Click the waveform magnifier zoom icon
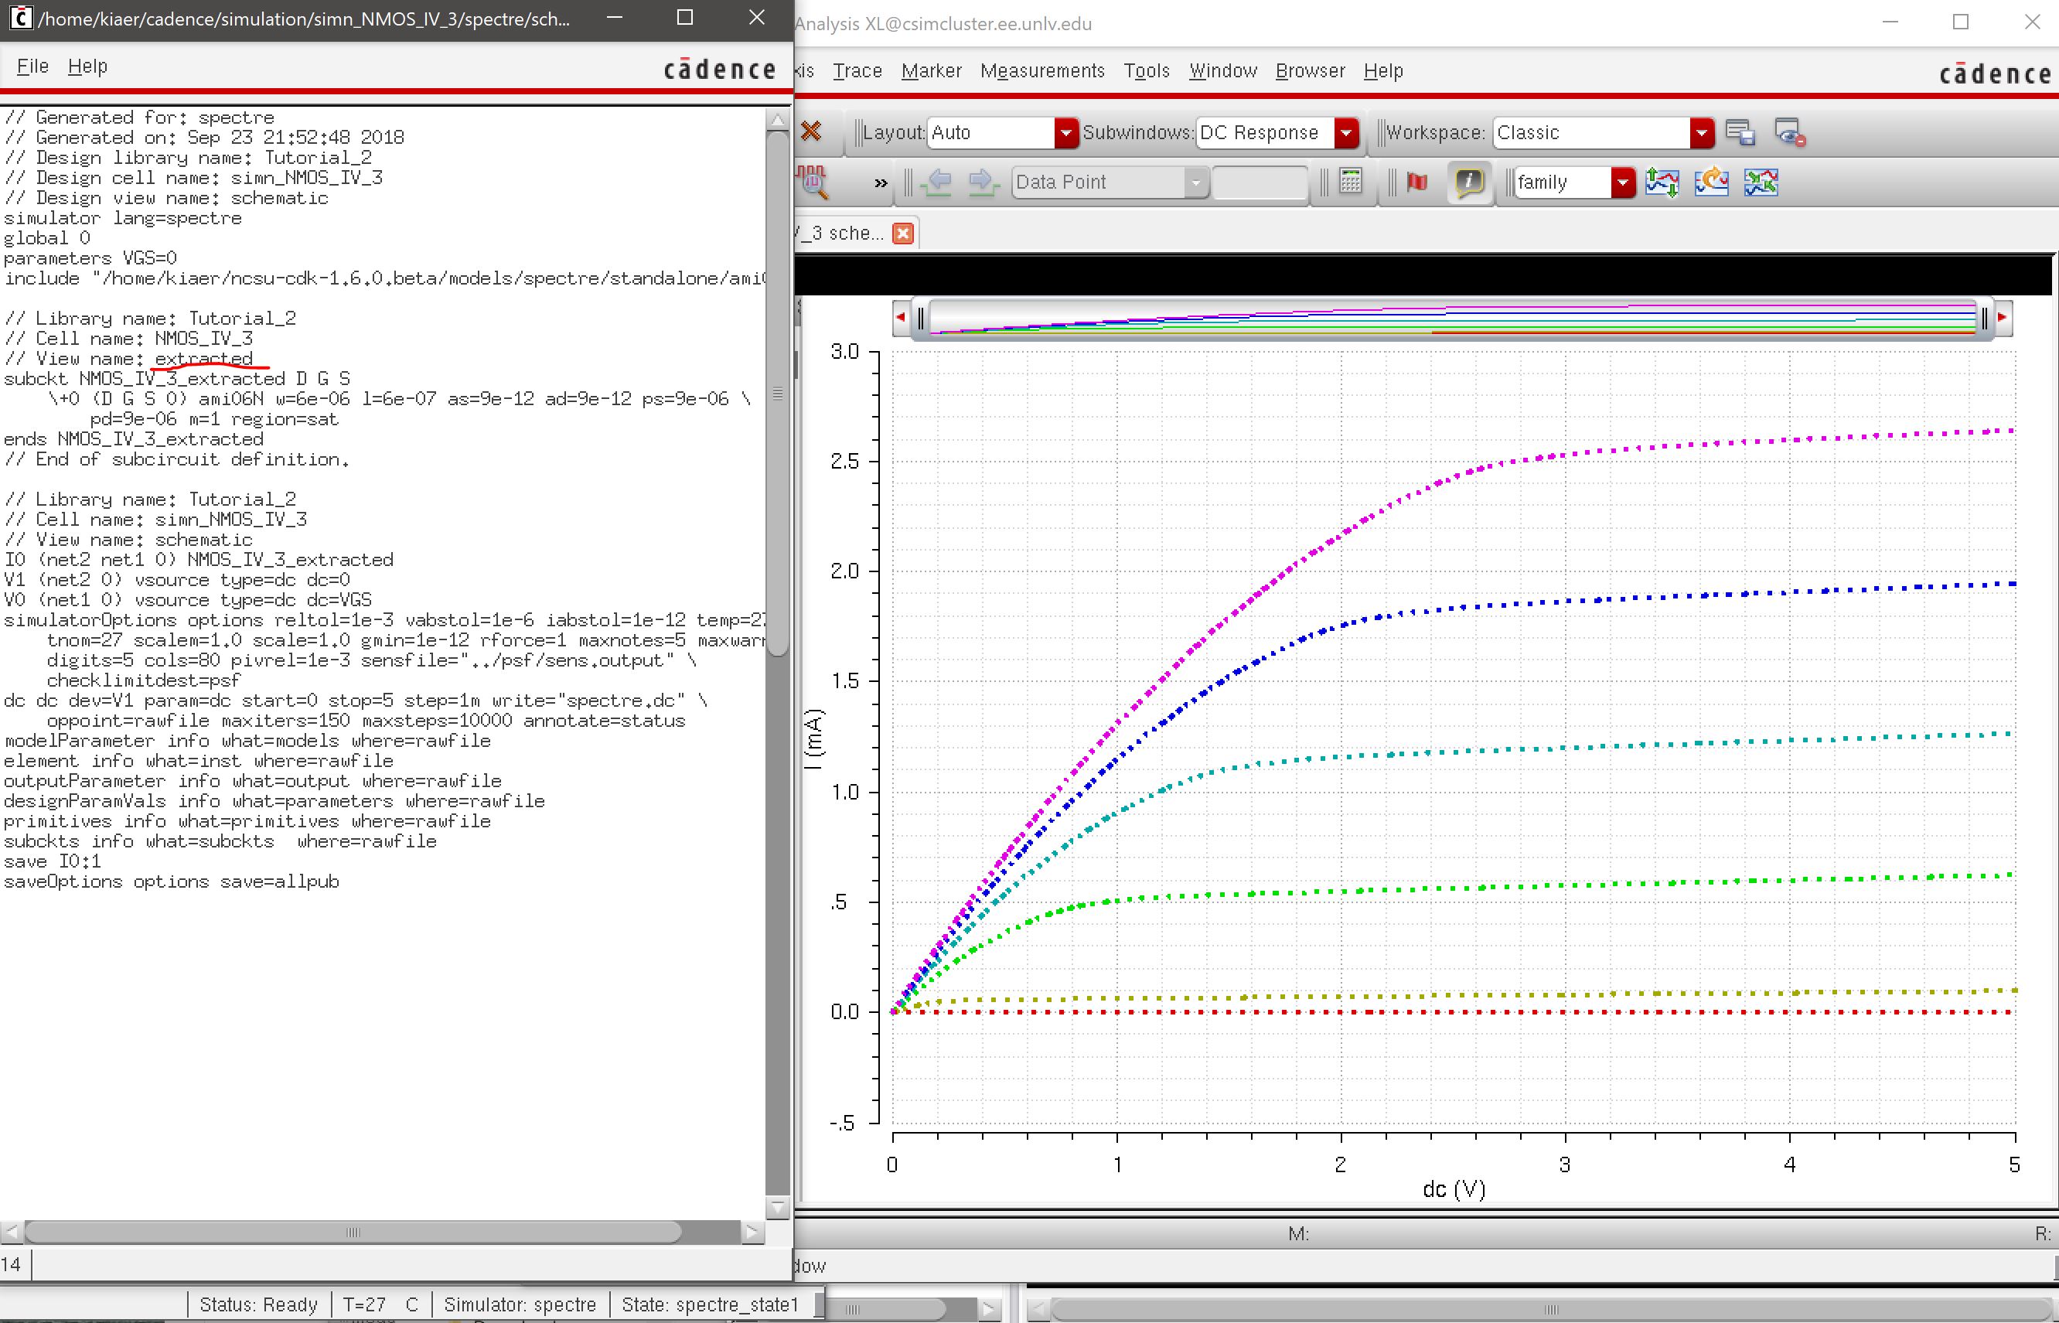The image size is (2059, 1323). (x=813, y=182)
